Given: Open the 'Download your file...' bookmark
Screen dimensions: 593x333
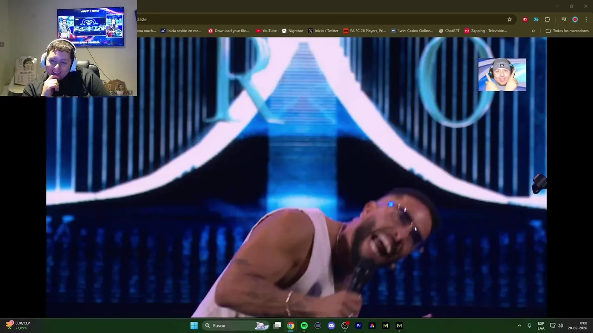Looking at the screenshot, I should [x=228, y=31].
